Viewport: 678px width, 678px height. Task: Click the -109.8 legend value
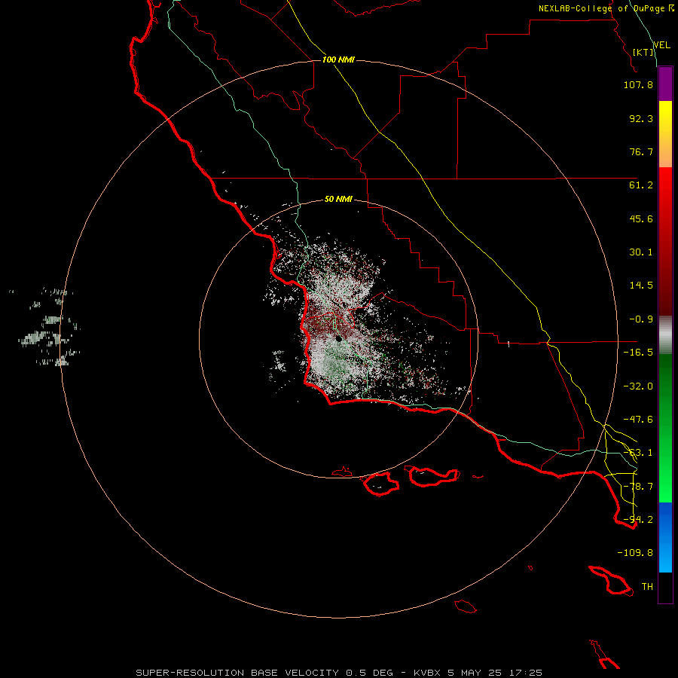coord(635,553)
